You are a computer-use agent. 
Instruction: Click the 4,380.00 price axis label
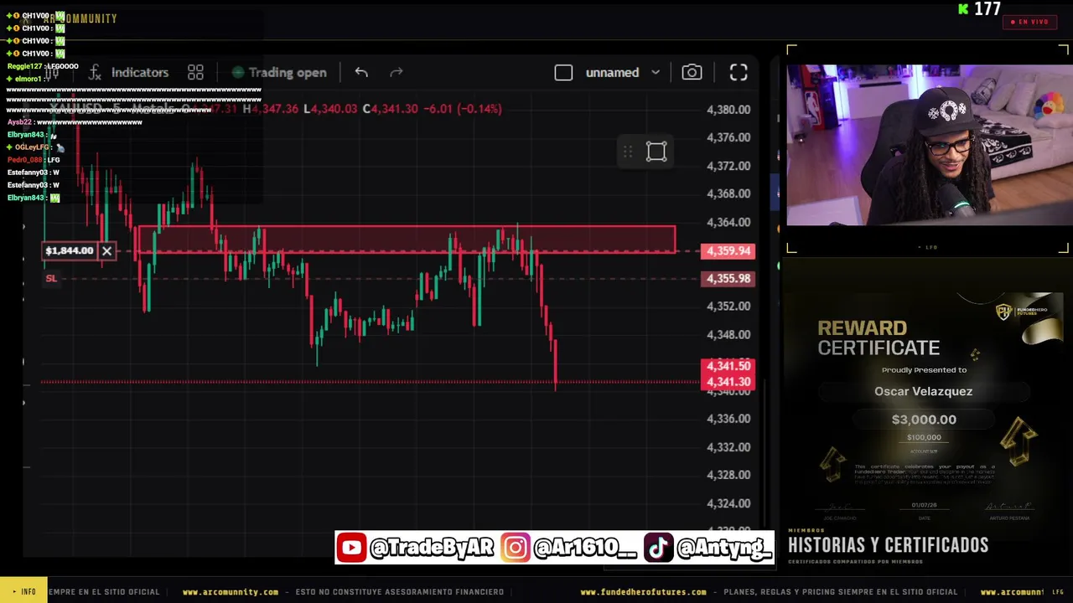[x=728, y=110]
